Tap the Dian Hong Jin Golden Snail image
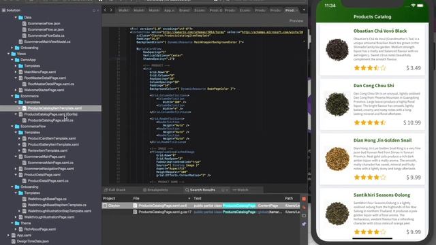The height and width of the screenshot is (245, 436). pyautogui.click(x=337, y=159)
